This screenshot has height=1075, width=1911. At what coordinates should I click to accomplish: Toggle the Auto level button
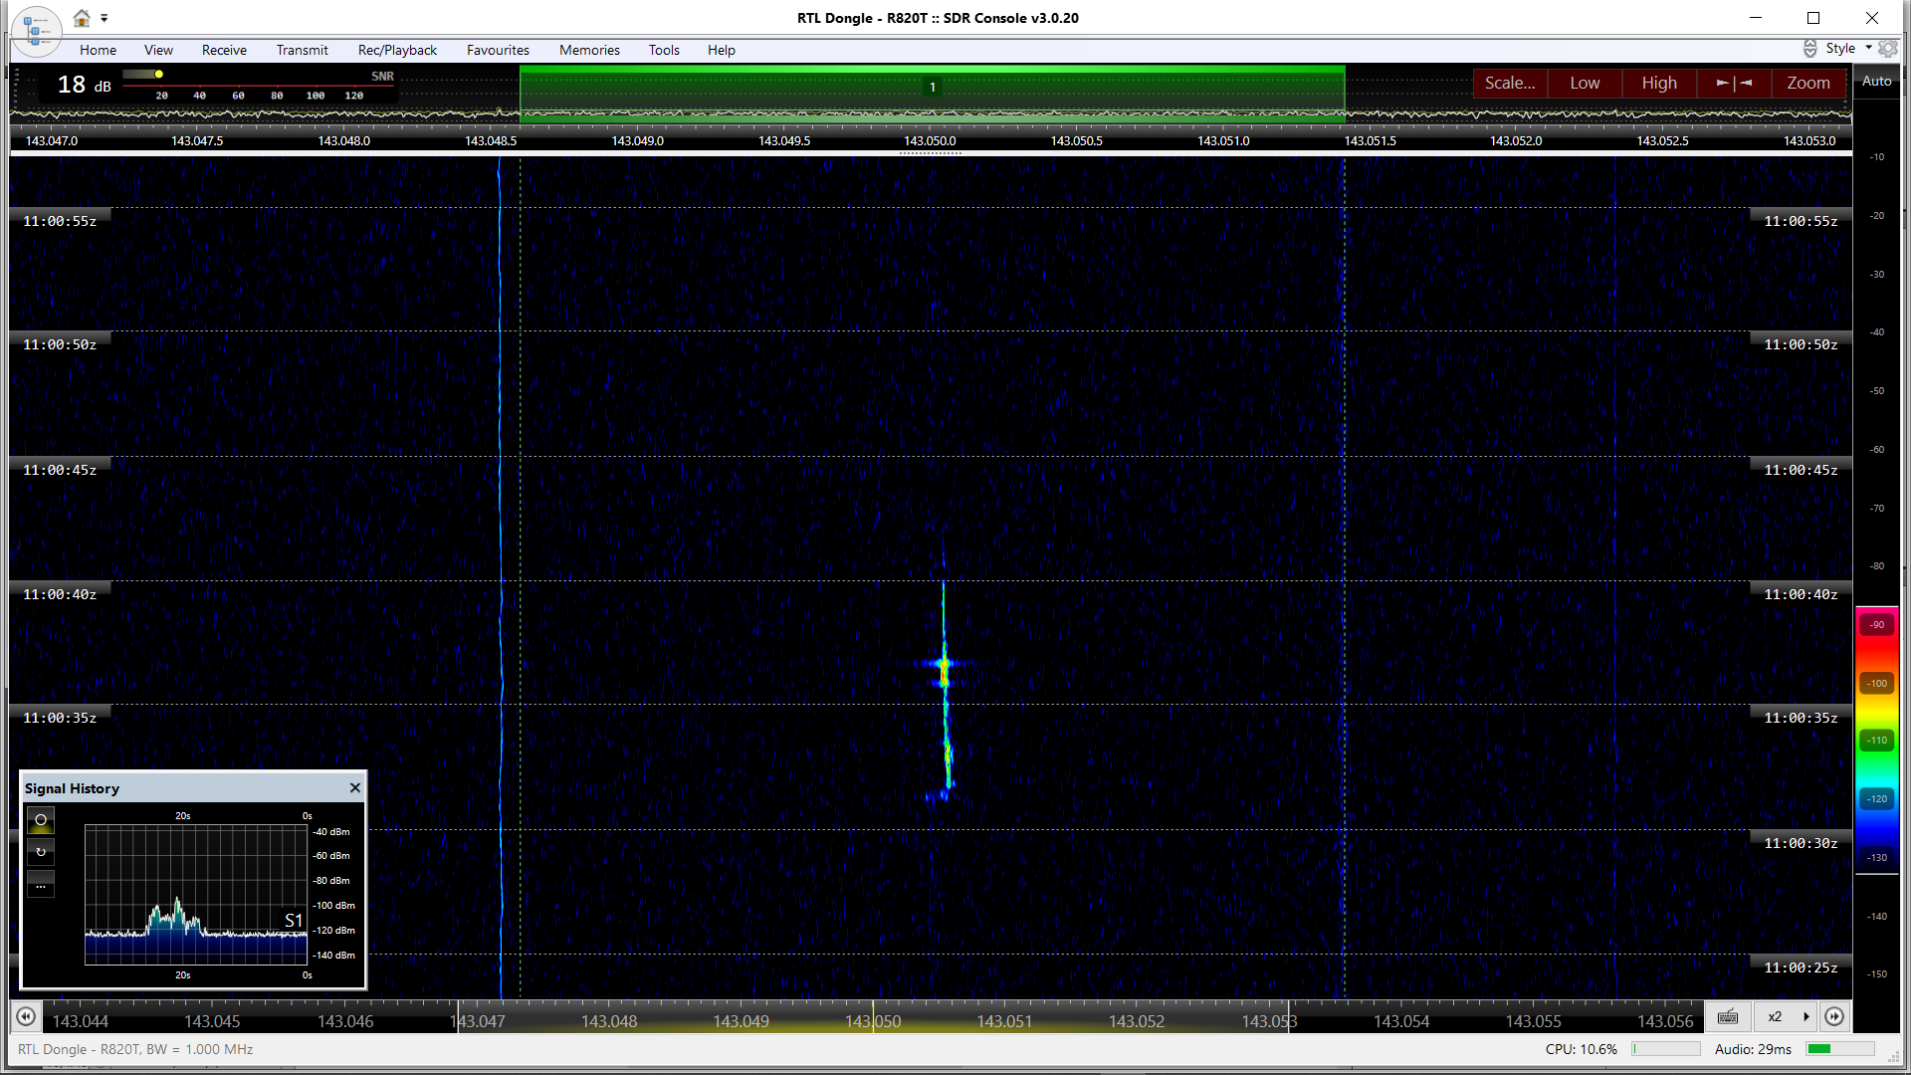pyautogui.click(x=1876, y=82)
